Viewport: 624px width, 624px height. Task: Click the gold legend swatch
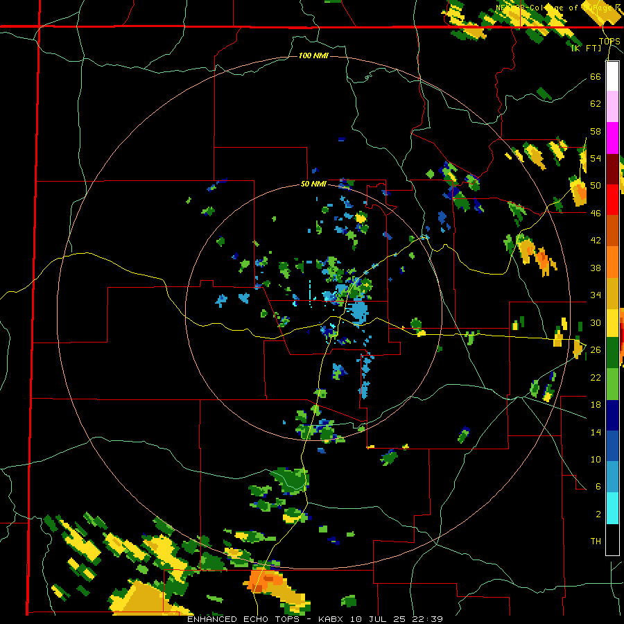(x=612, y=293)
